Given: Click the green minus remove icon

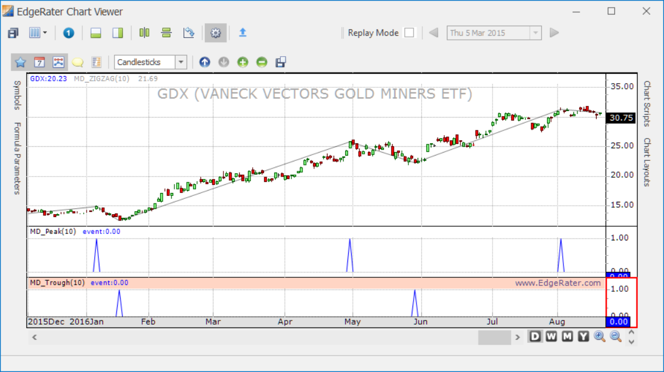Looking at the screenshot, I should click(262, 62).
